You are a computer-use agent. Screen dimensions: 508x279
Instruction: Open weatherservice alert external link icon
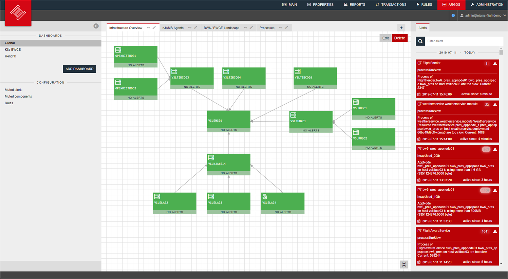pyautogui.click(x=419, y=104)
